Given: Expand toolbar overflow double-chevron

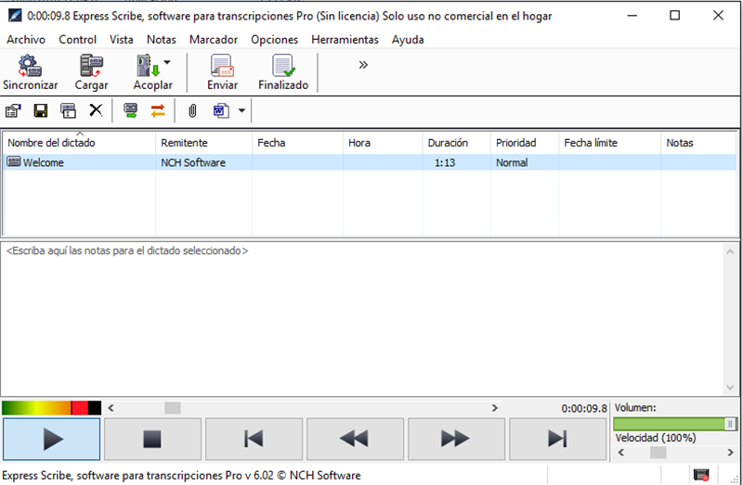Looking at the screenshot, I should (x=363, y=64).
